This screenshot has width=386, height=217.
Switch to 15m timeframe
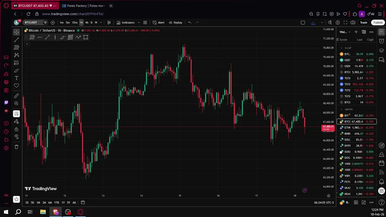pyautogui.click(x=75, y=23)
